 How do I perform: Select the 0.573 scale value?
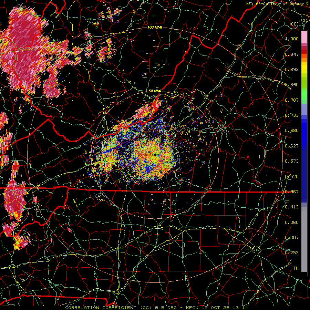tap(292, 161)
